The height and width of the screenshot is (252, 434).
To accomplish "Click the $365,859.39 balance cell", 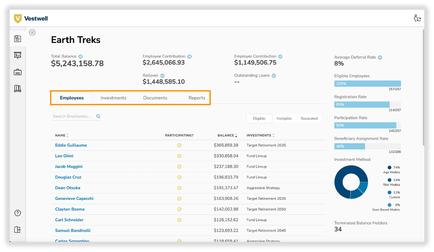I will pyautogui.click(x=226, y=145).
